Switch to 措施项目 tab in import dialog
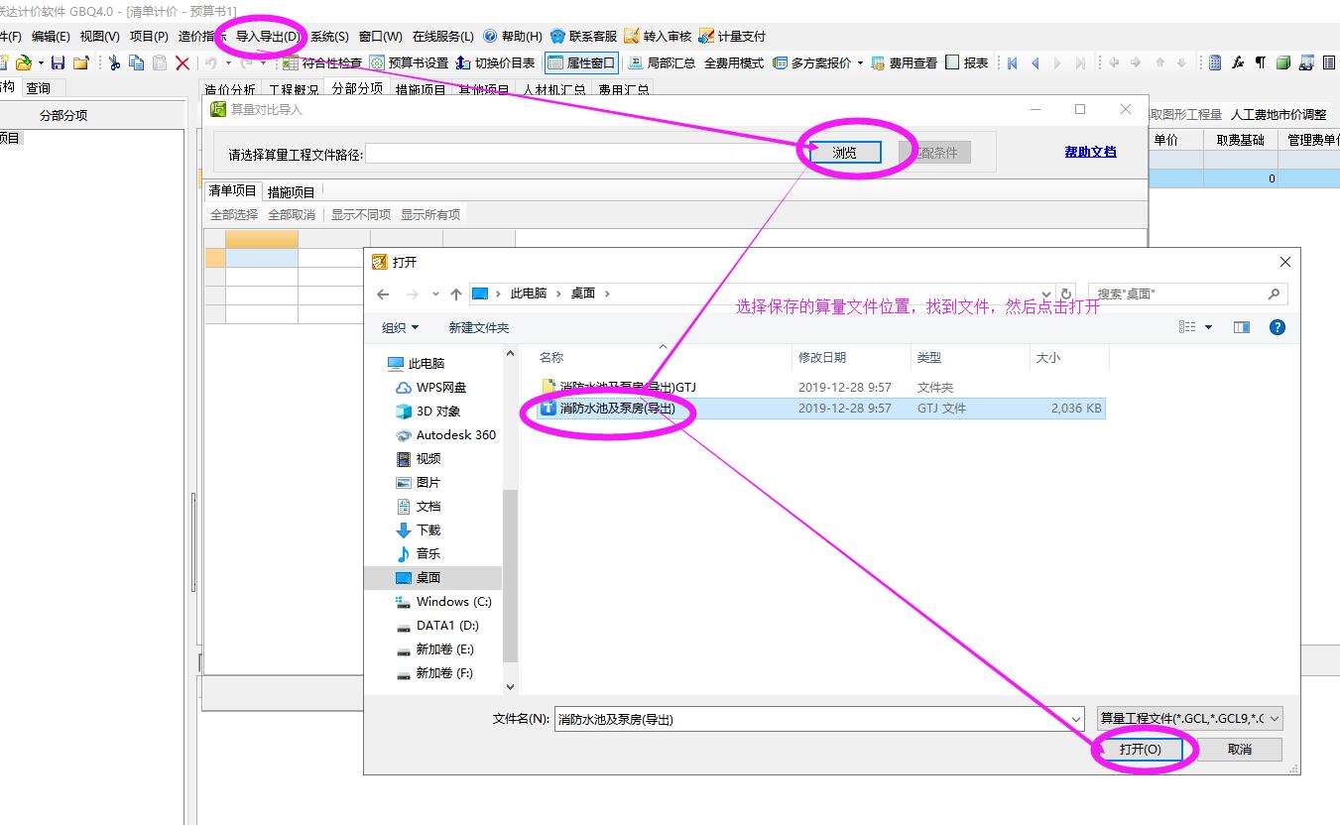The height and width of the screenshot is (825, 1340). pyautogui.click(x=291, y=192)
